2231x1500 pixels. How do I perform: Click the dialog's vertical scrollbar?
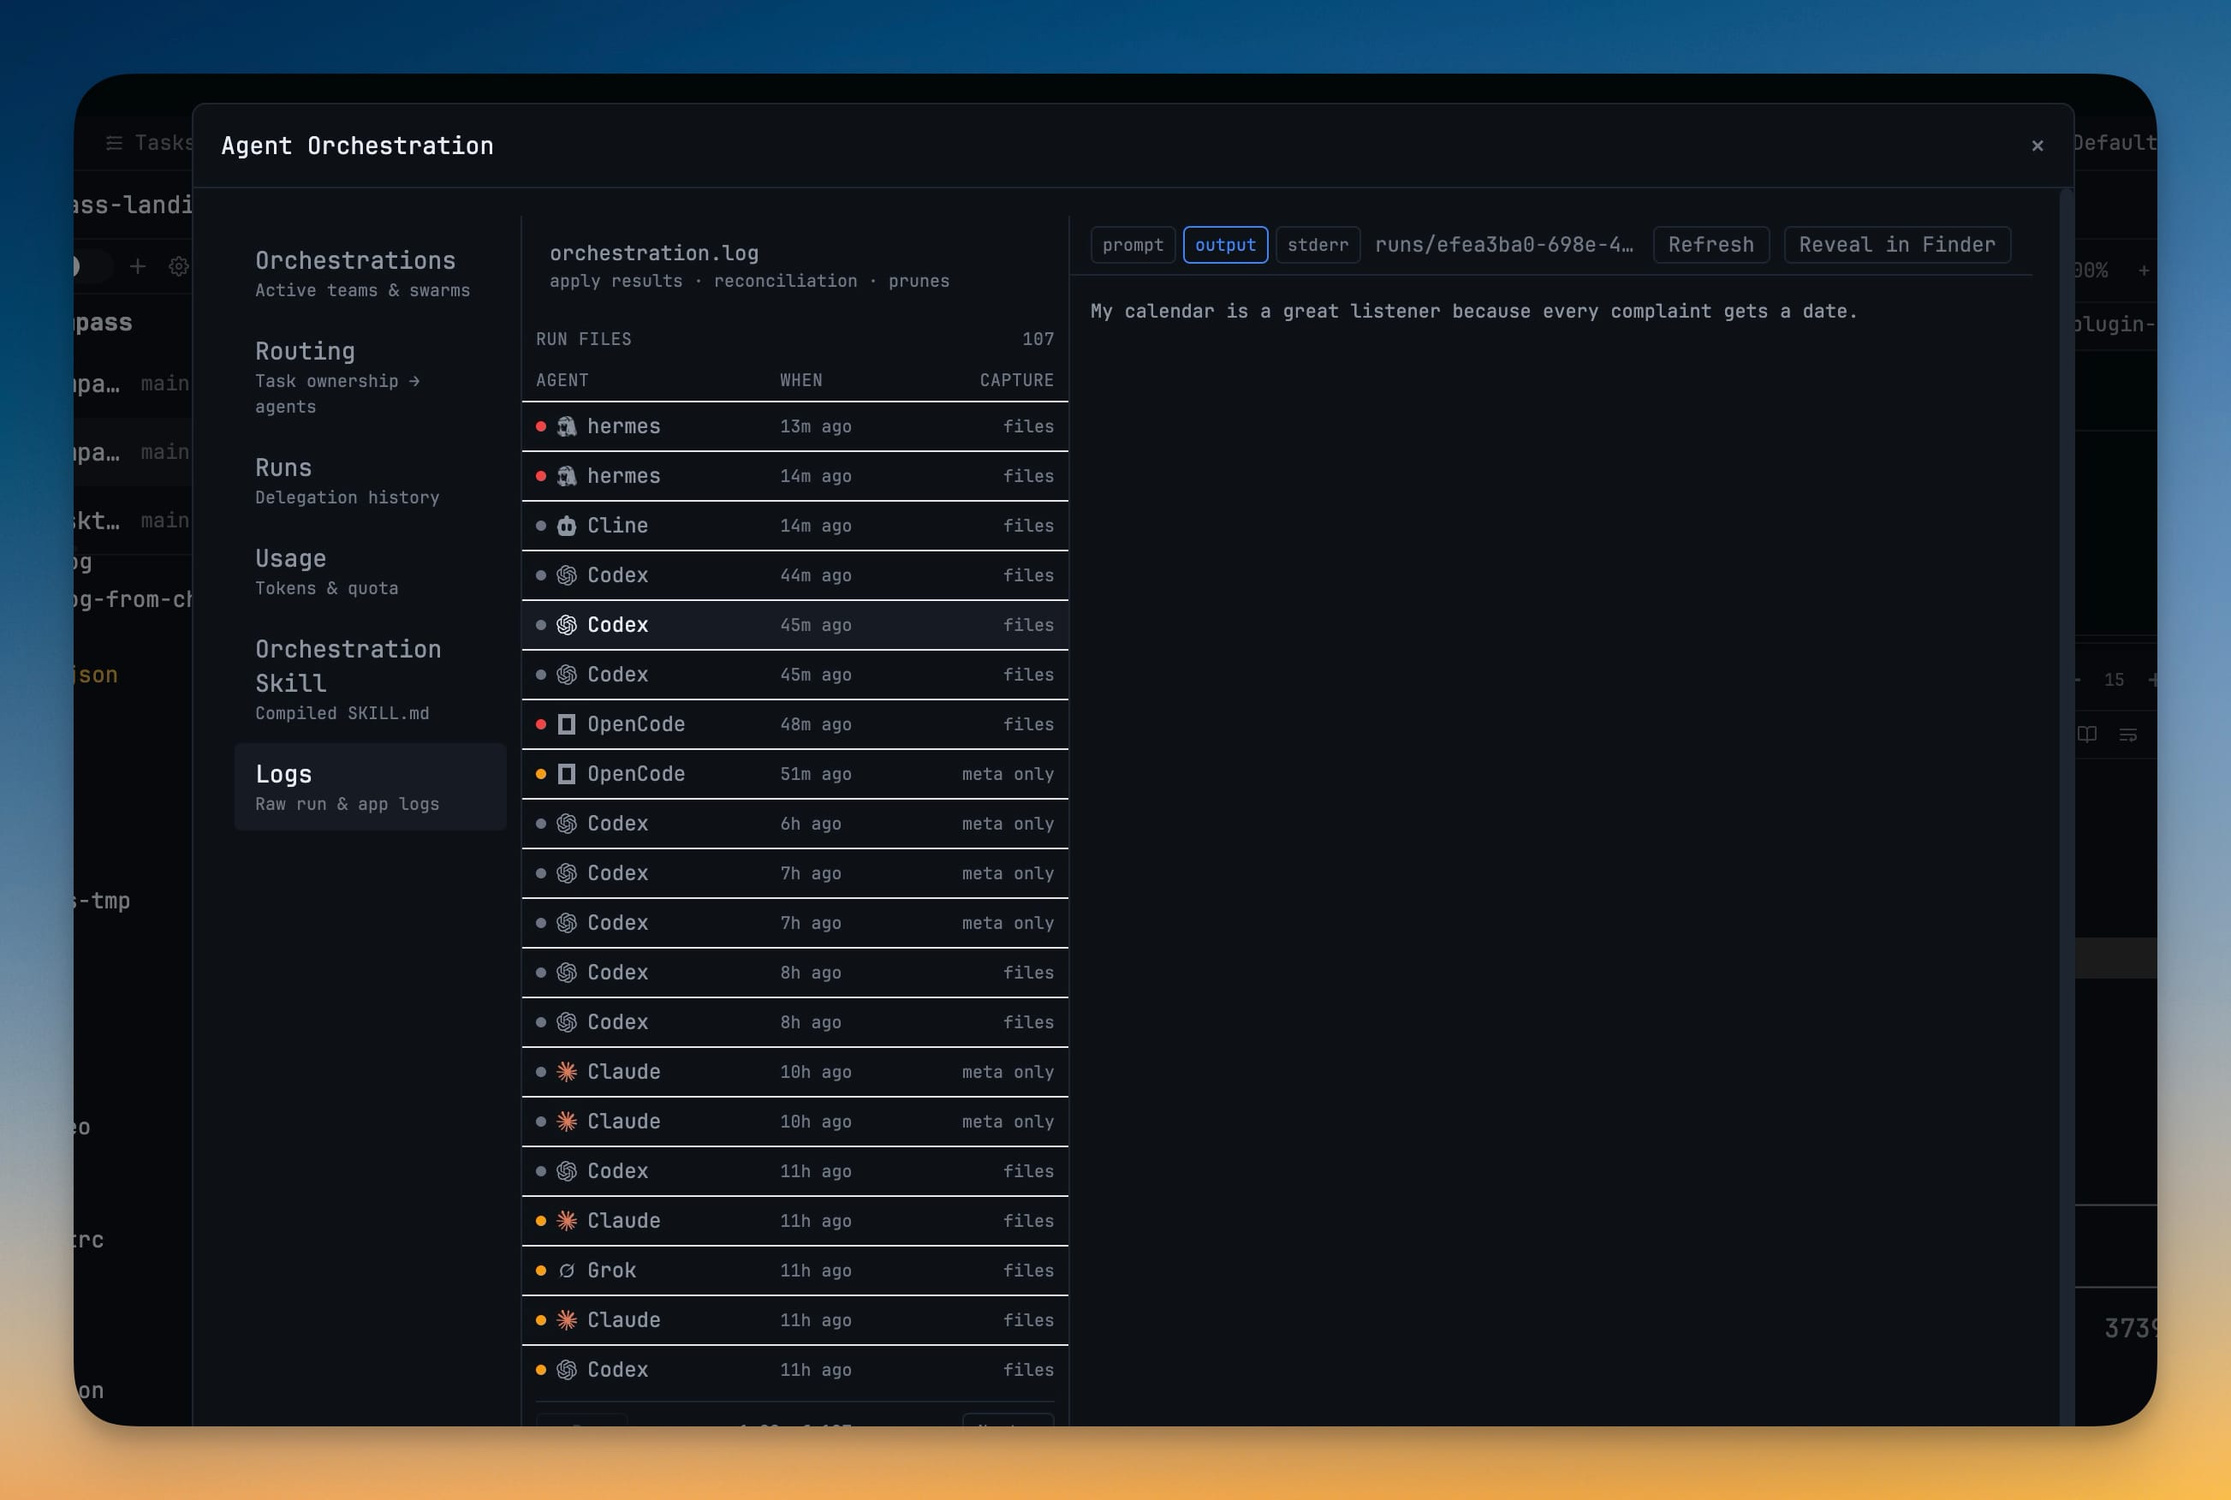pos(2066,807)
